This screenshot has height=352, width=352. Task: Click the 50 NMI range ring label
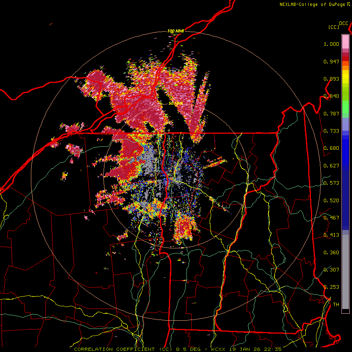[176, 104]
